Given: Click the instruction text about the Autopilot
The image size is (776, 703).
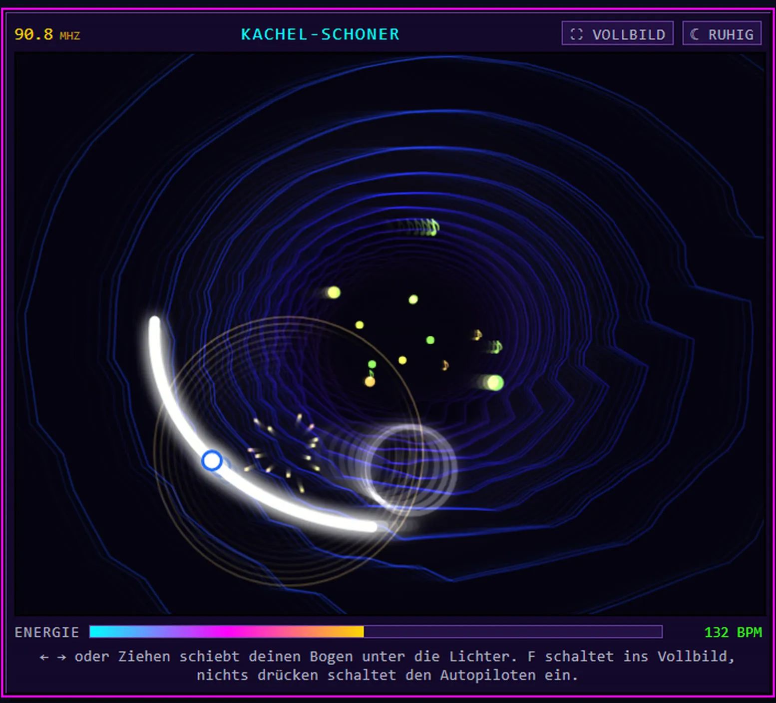Looking at the screenshot, I should click(388, 666).
